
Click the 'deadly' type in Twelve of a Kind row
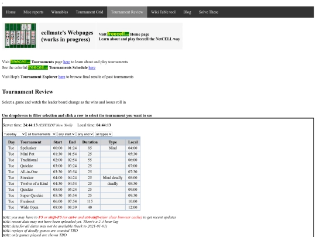tap(113, 184)
